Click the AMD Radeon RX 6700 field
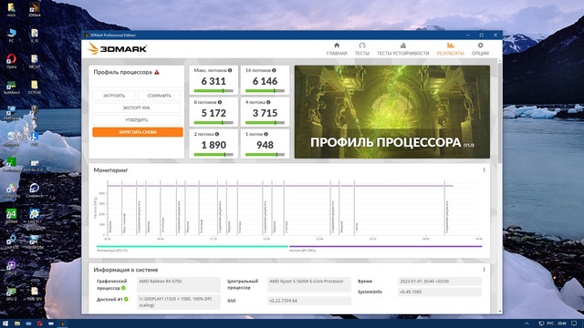Image resolution: width=584 pixels, height=328 pixels. [179, 284]
